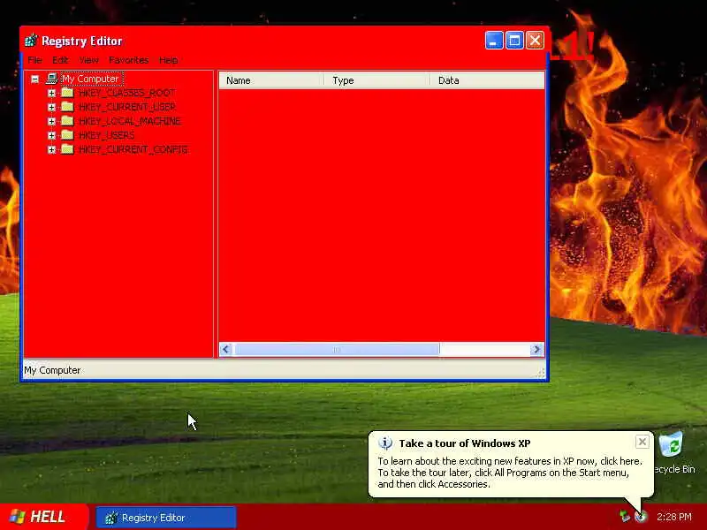
Task: Click the Registry Editor title bar icon
Action: pyautogui.click(x=31, y=41)
